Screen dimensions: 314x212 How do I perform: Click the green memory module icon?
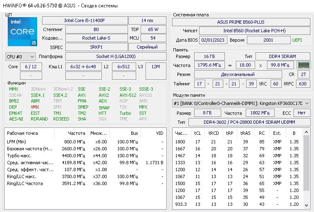tap(304, 65)
